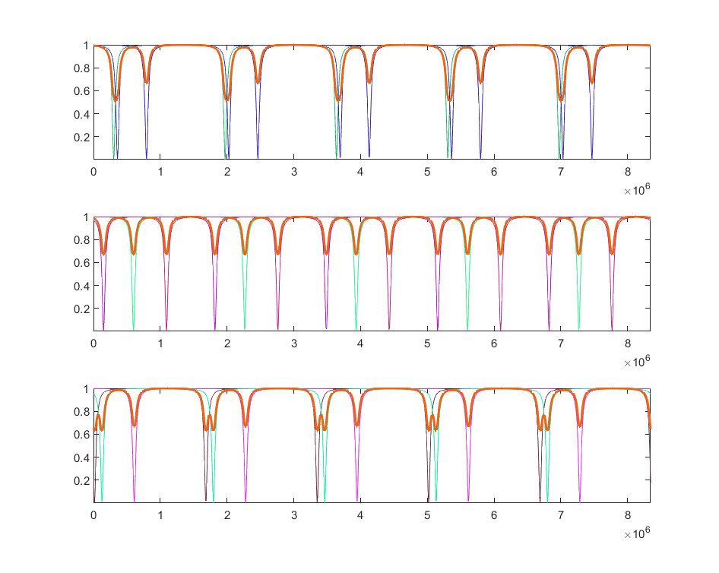Click the ×10⁶ exponent label under the middle plot

tap(636, 362)
